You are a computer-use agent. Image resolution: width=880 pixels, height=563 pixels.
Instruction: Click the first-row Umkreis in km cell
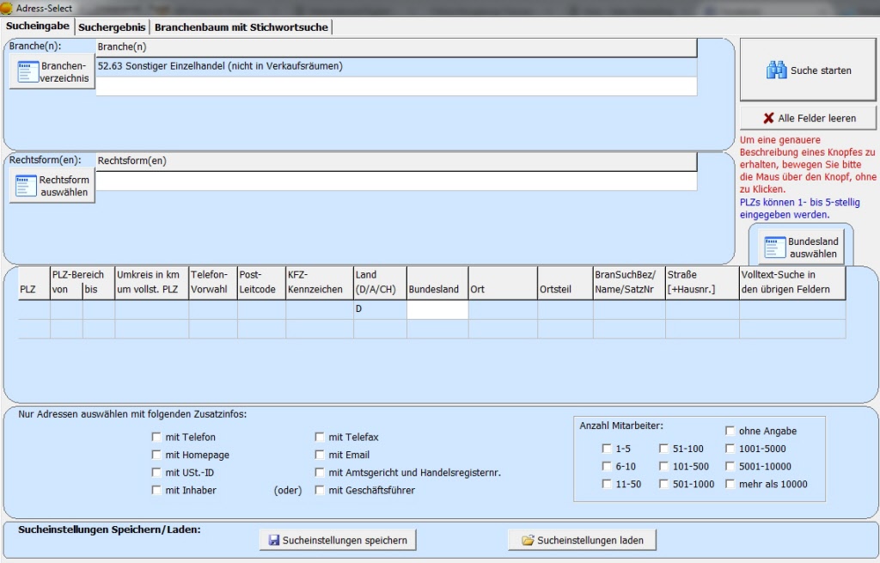tap(152, 309)
